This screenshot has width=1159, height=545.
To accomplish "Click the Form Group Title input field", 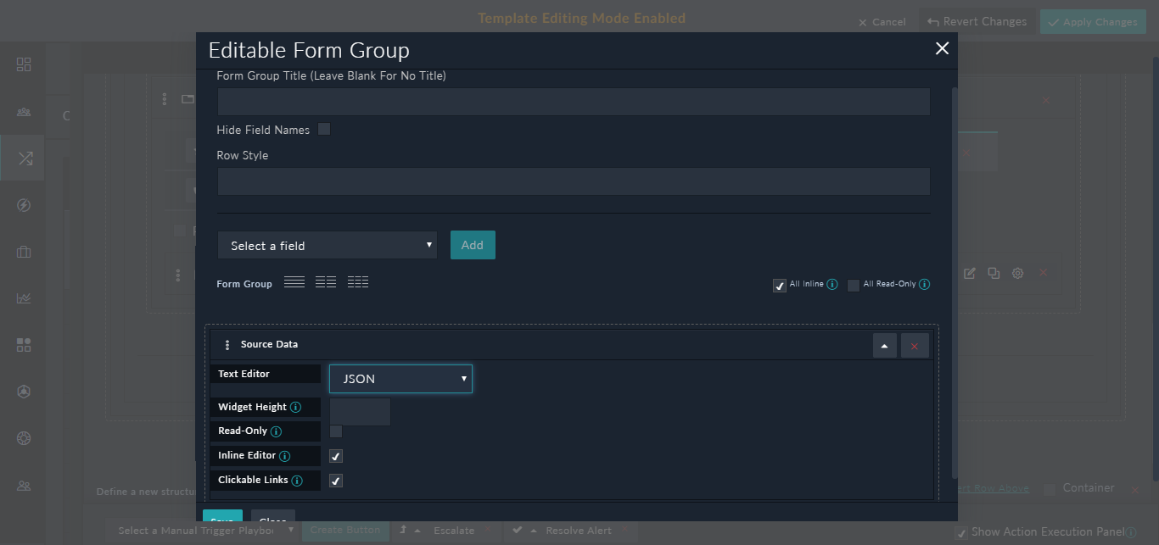I will 573,101.
